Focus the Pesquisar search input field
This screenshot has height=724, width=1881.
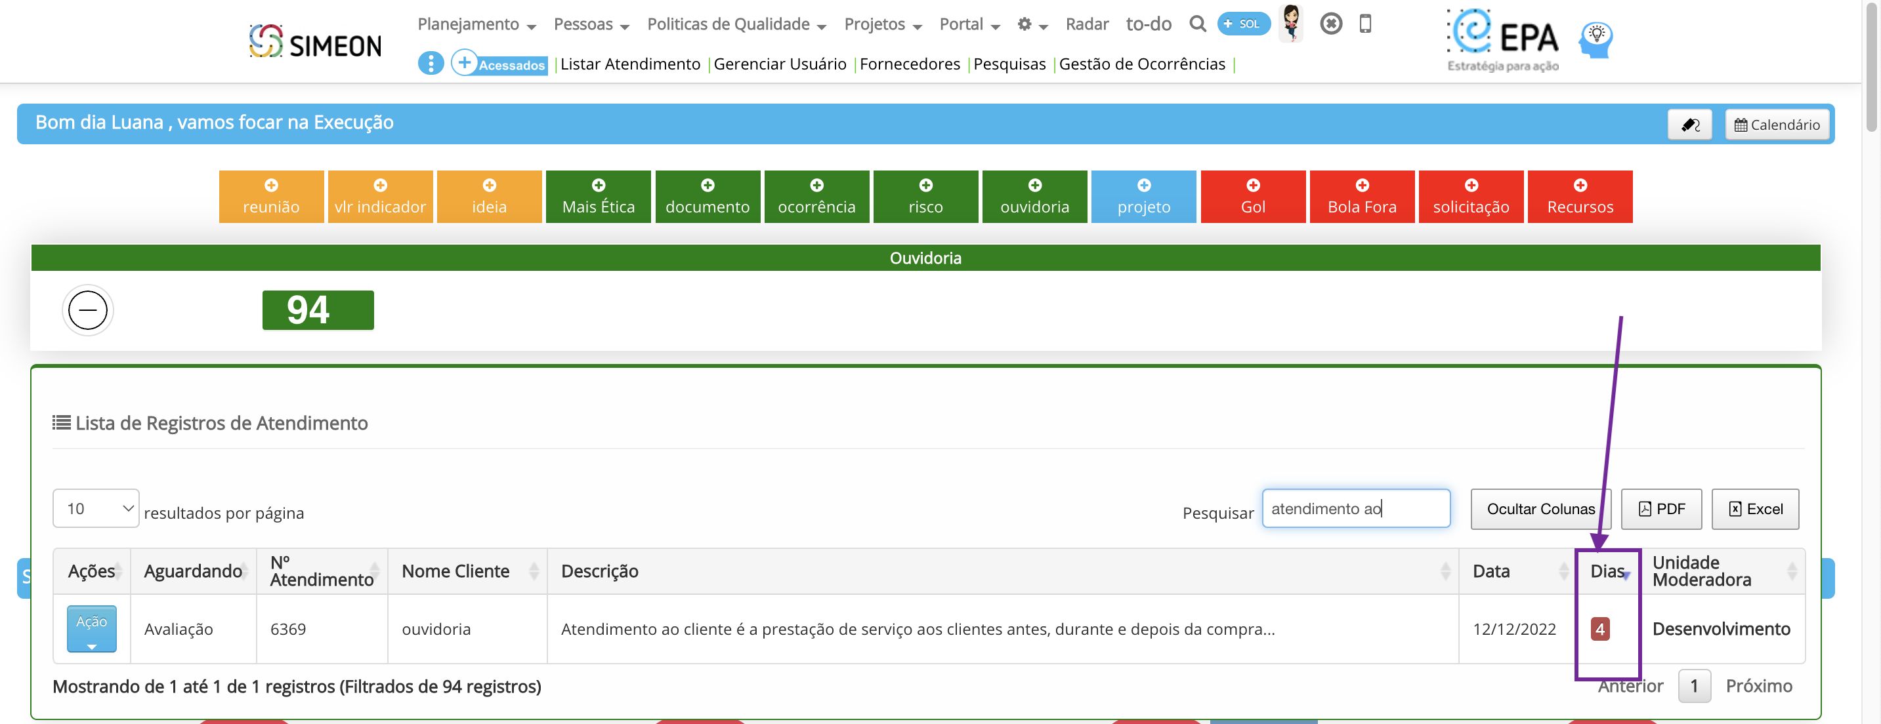point(1356,509)
